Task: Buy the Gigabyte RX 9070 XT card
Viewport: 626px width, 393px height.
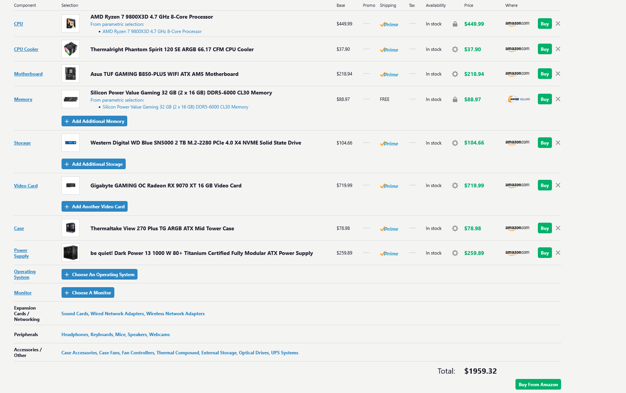Action: click(545, 185)
